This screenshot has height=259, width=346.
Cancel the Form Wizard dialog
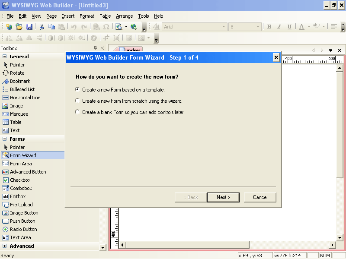(x=260, y=197)
